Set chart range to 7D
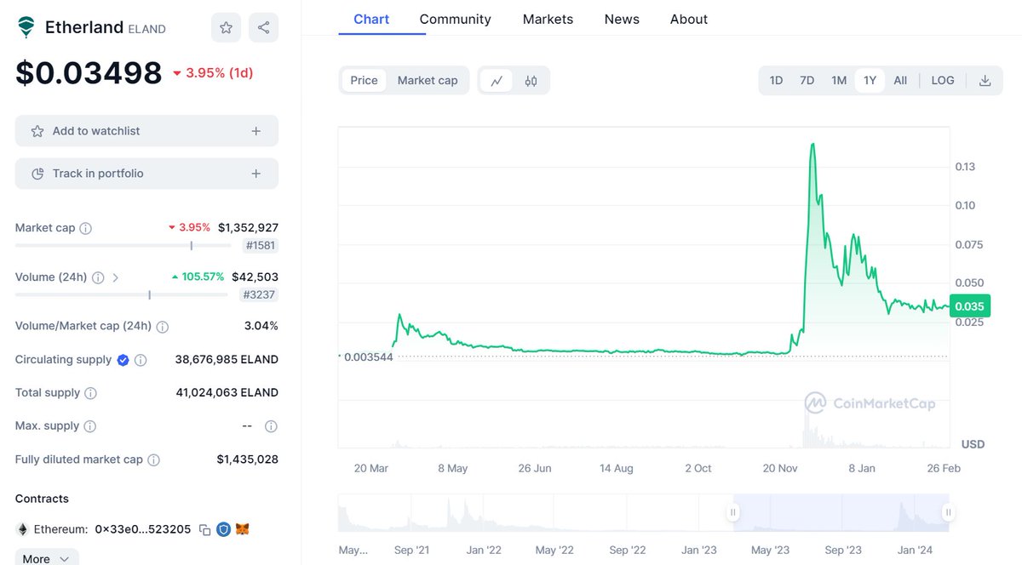 click(x=807, y=81)
